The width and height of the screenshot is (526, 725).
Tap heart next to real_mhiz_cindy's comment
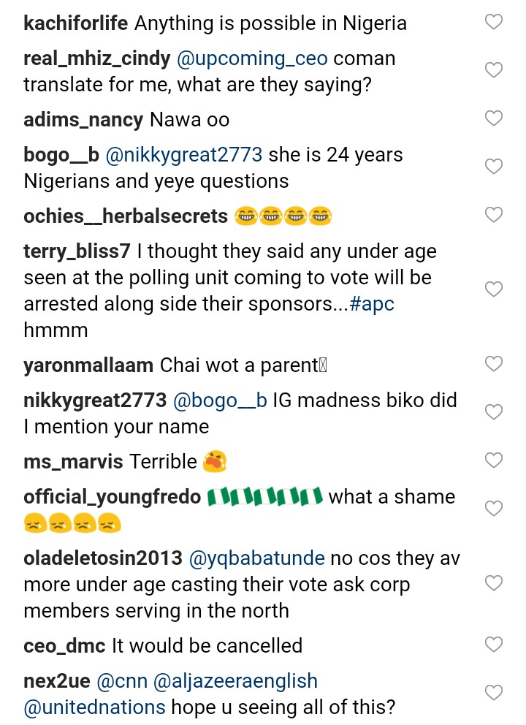(494, 70)
